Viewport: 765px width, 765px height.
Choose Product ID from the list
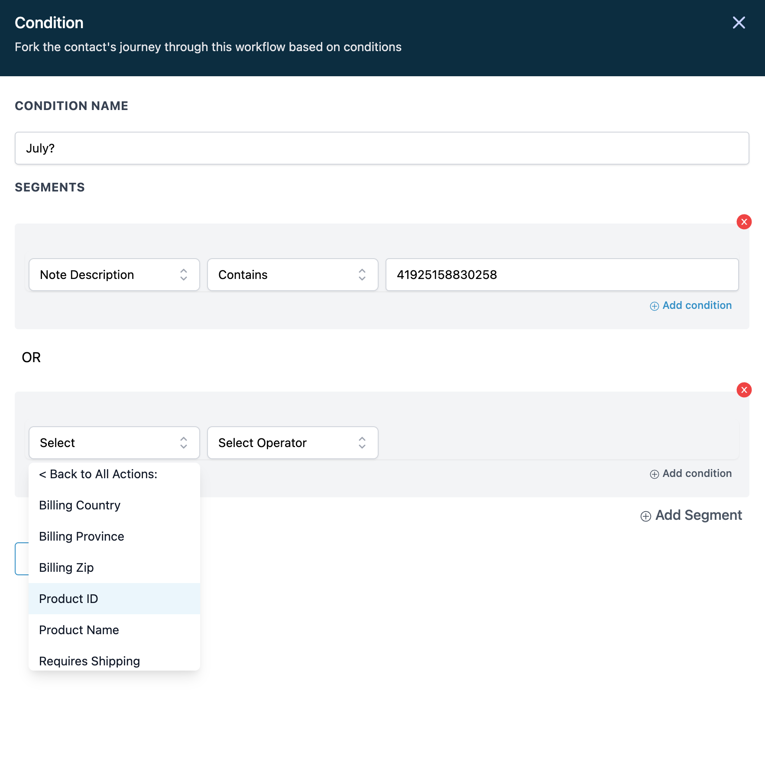[x=114, y=599]
